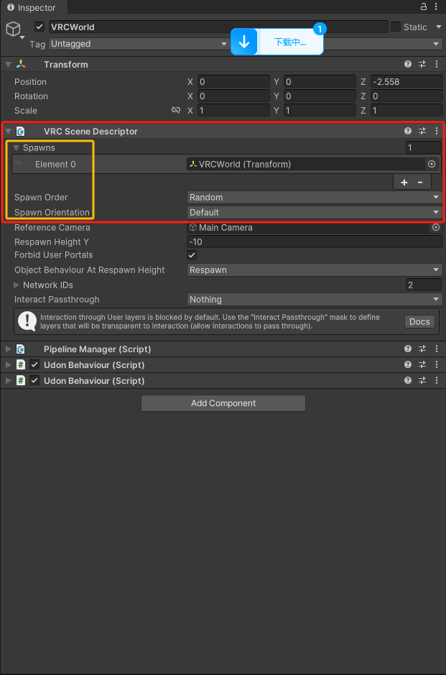
Task: Edit Spawns list size field
Action: [x=424, y=147]
